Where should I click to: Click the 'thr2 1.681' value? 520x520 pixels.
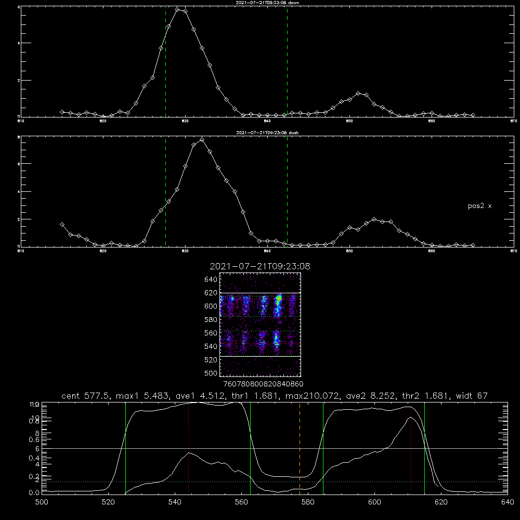click(x=426, y=396)
